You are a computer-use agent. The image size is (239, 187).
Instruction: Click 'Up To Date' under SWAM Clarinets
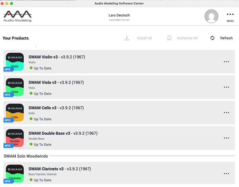43,180
